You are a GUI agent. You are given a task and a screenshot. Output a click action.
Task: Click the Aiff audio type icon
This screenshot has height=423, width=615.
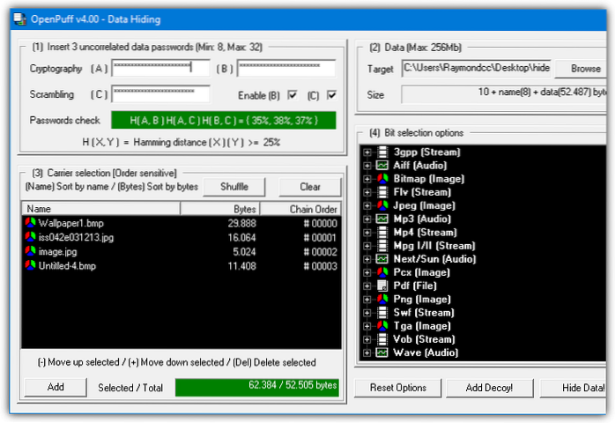coord(382,166)
